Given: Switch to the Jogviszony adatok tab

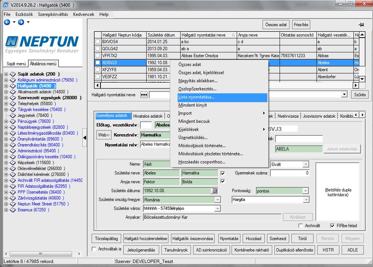Looking at the screenshot, I should 319,116.
